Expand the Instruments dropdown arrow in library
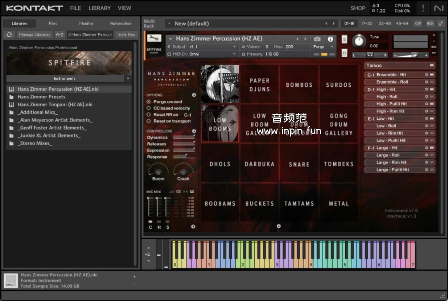This screenshot has width=448, height=301. 127,79
